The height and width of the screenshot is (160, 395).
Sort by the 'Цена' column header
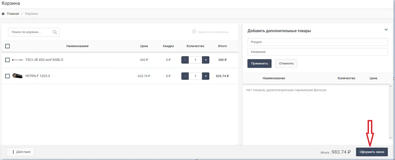pos(144,46)
